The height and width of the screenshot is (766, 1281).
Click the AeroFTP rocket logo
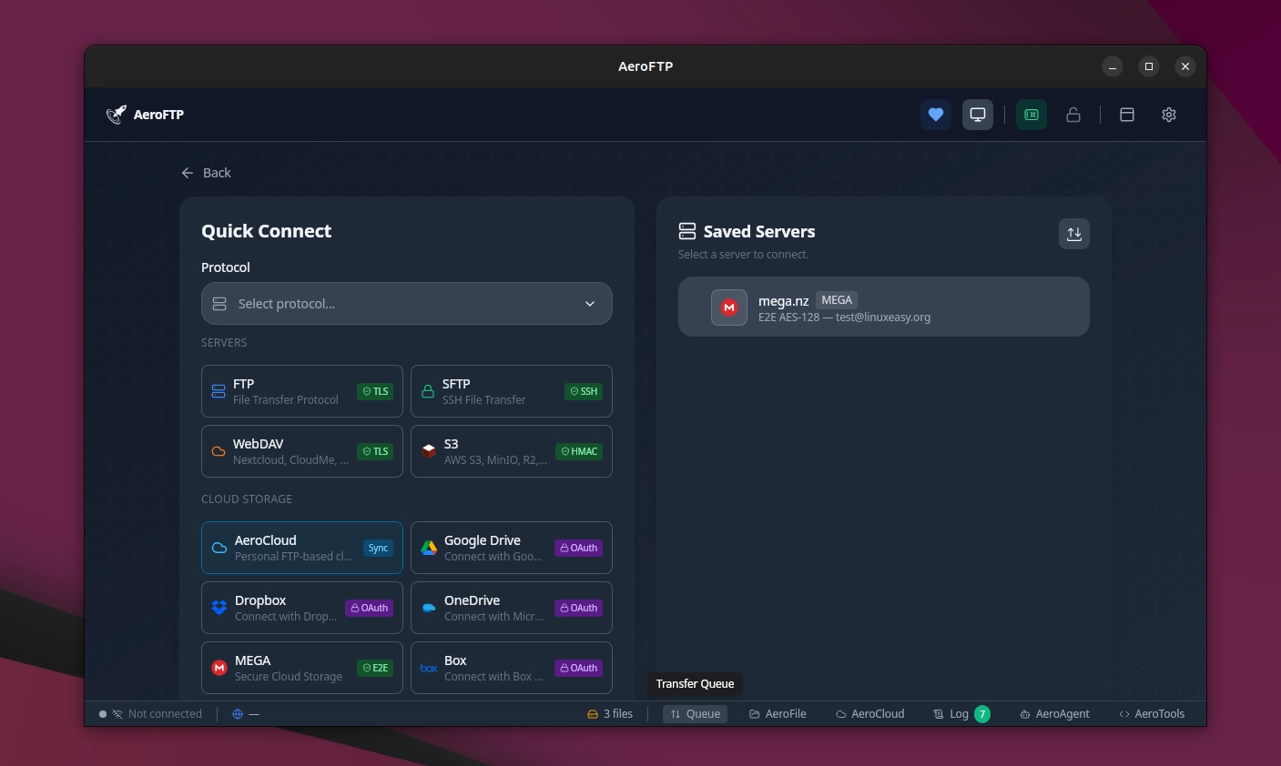coord(117,115)
